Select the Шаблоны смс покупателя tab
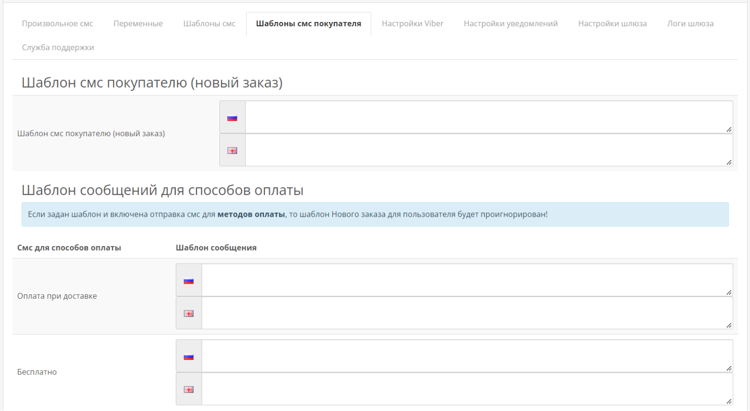The image size is (750, 411). pyautogui.click(x=308, y=23)
